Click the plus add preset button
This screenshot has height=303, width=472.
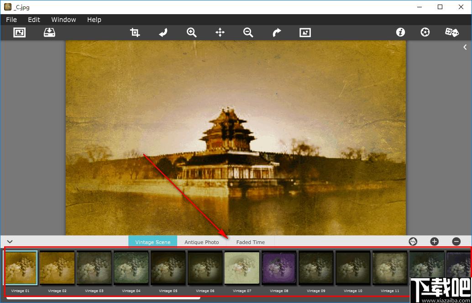(x=435, y=241)
